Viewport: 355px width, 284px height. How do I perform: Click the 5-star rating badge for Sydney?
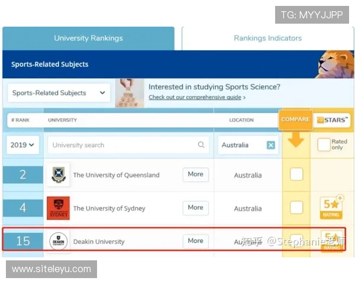point(331,208)
